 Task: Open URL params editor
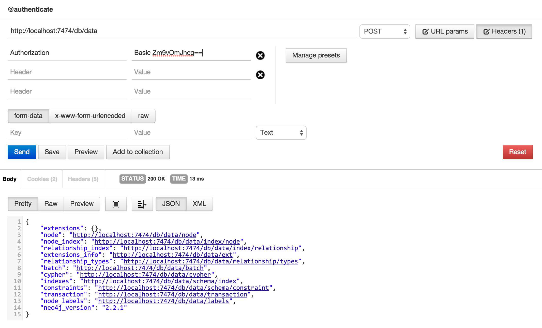click(x=445, y=32)
